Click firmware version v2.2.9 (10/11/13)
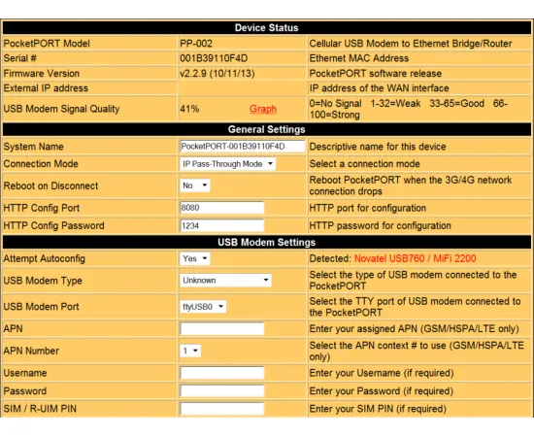534x437 pixels. [217, 73]
